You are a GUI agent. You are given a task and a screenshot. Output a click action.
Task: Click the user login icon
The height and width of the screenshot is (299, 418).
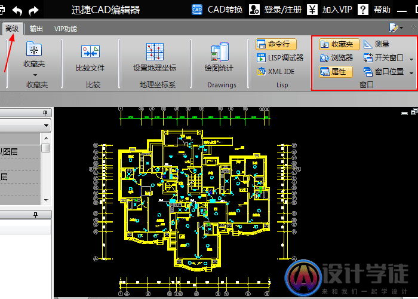(x=254, y=10)
